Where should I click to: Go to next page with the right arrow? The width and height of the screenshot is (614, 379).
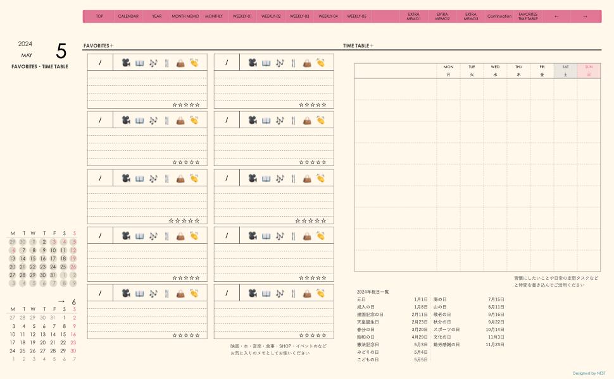585,16
